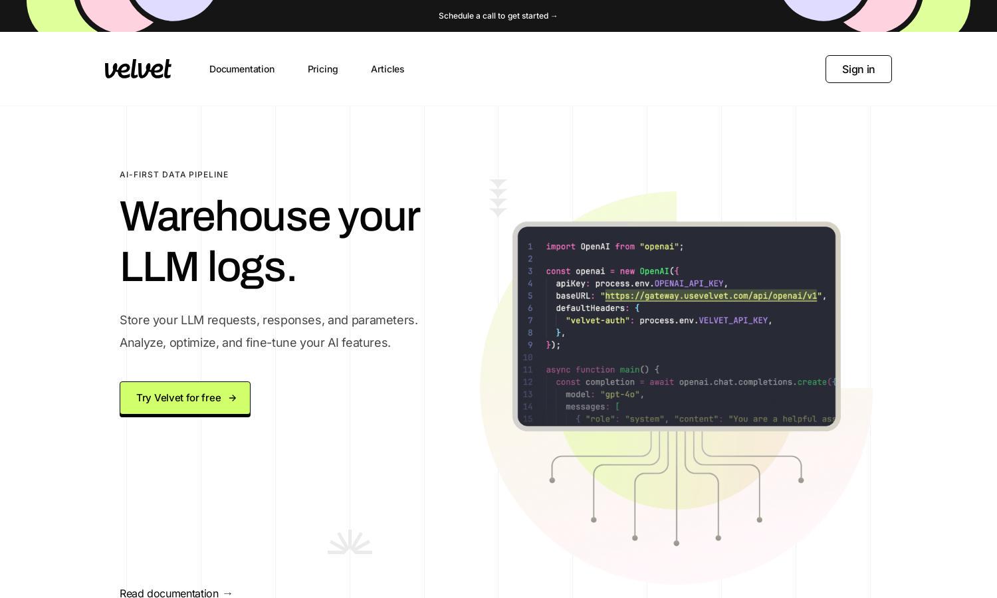
Task: Click the import OpenAI line in code
Action: pos(615,247)
